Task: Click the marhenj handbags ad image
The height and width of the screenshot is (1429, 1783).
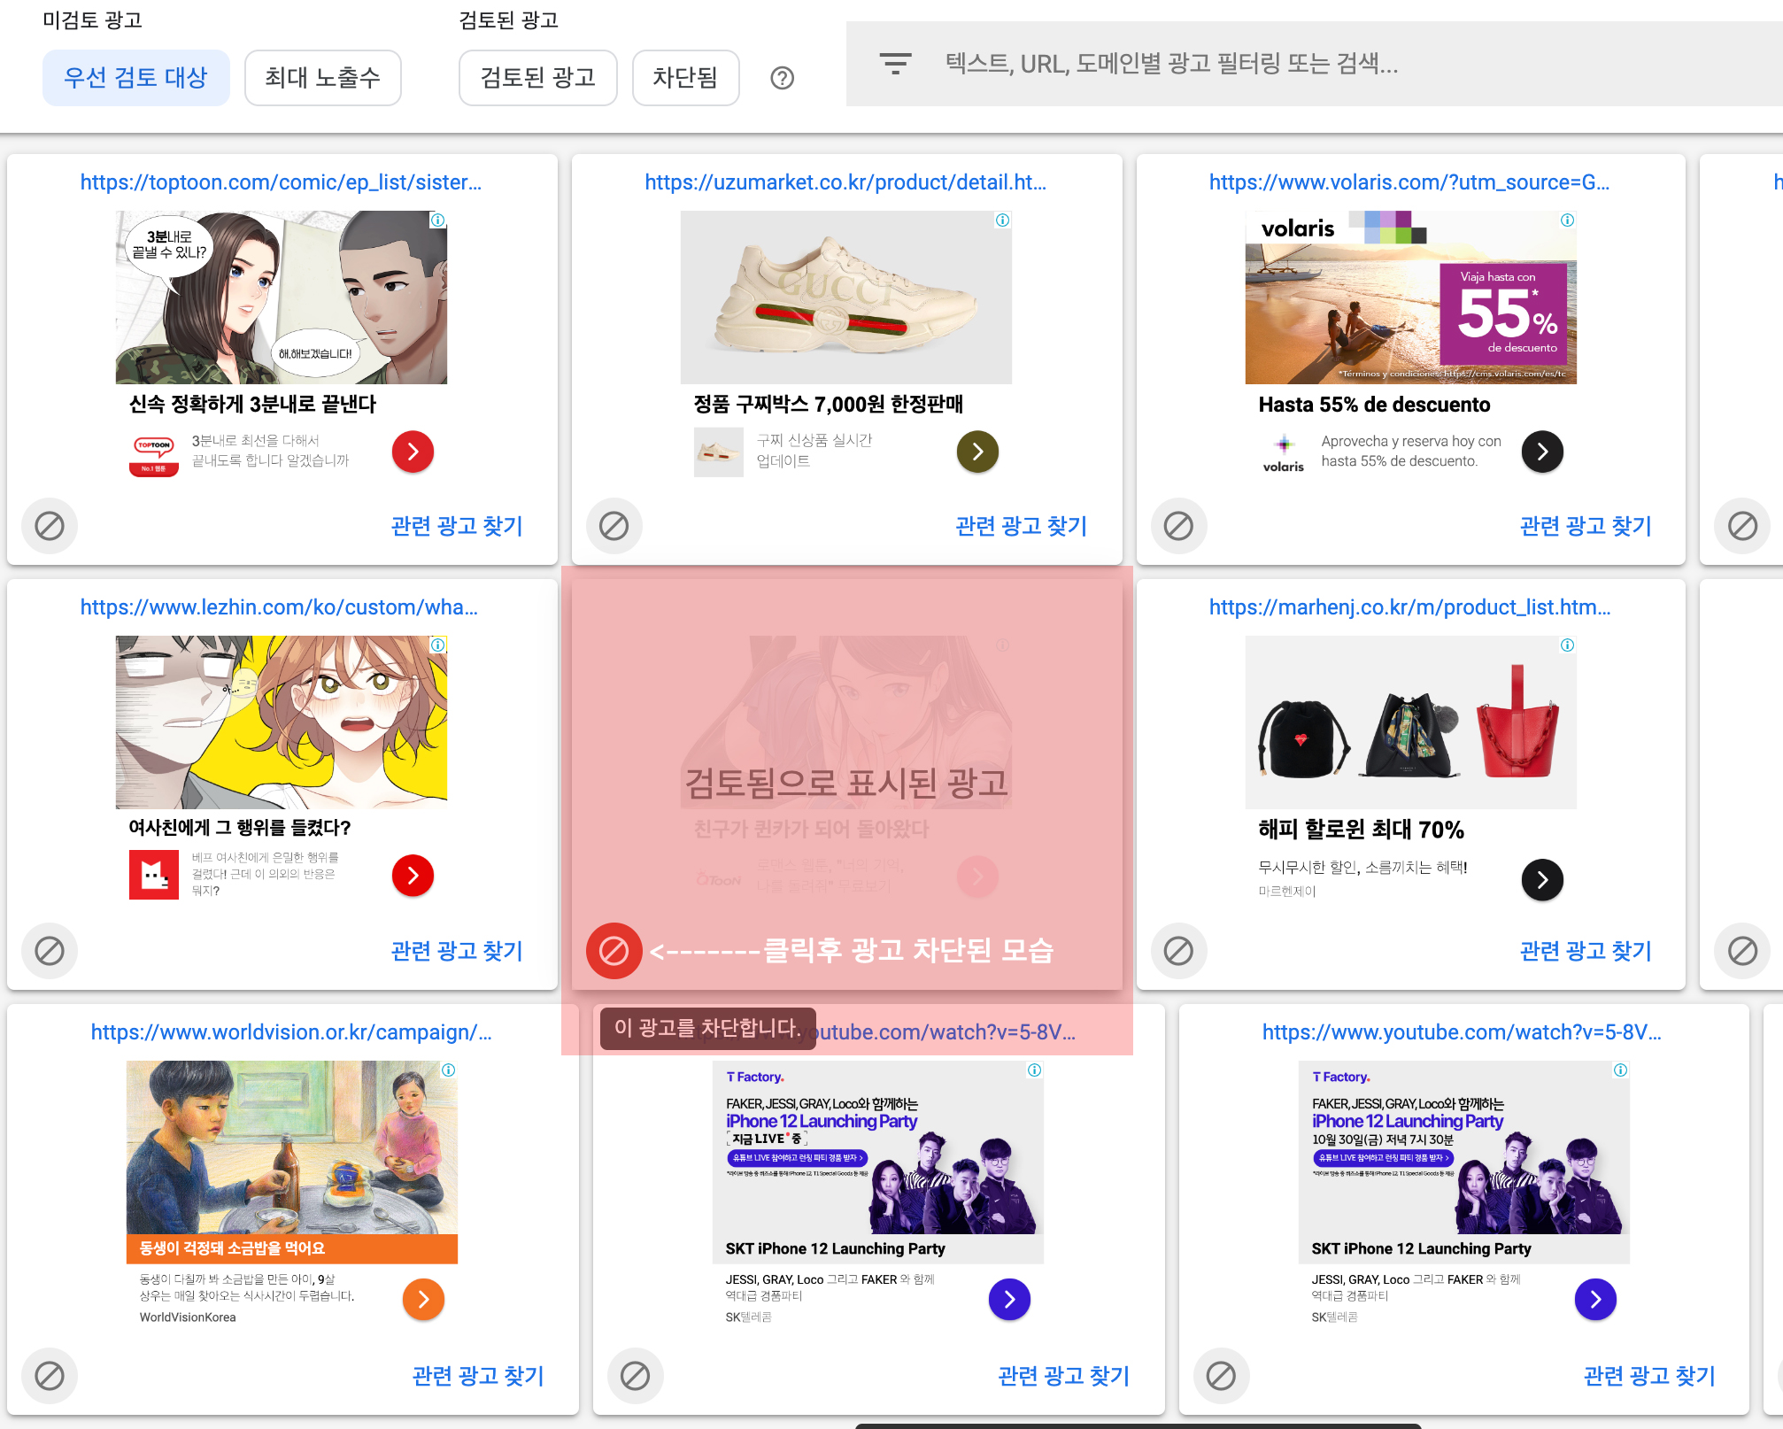Action: (1411, 722)
